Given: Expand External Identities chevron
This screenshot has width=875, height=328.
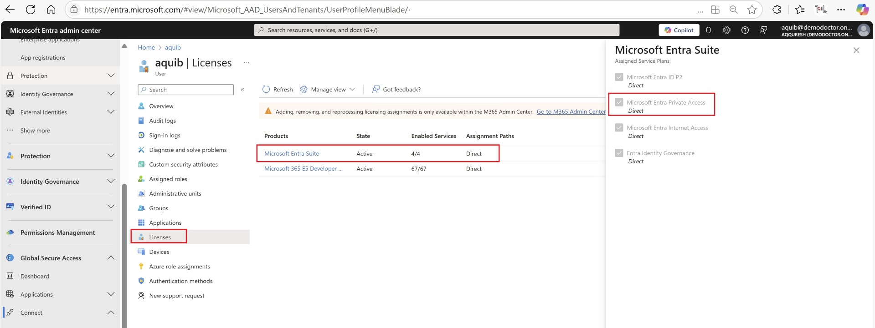Looking at the screenshot, I should click(x=111, y=112).
